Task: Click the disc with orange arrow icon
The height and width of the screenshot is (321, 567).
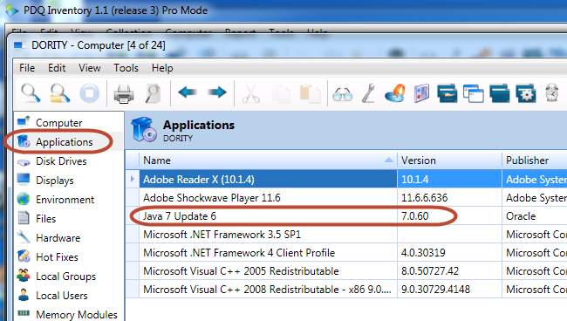Action: [x=395, y=93]
